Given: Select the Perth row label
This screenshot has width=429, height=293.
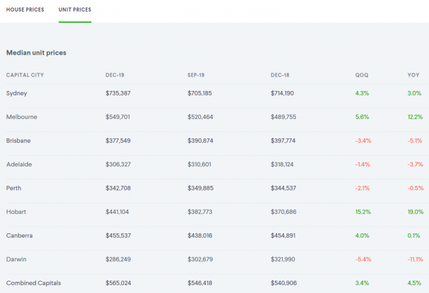Looking at the screenshot, I should point(14,188).
